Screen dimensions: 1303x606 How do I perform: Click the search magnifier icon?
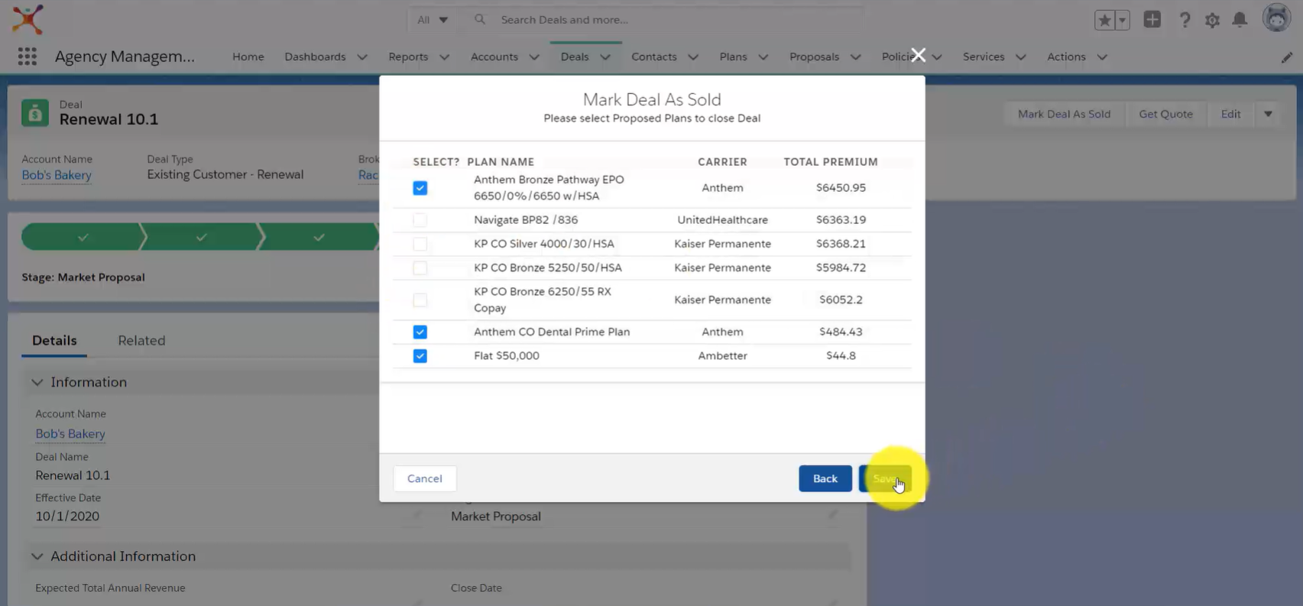[x=480, y=19]
